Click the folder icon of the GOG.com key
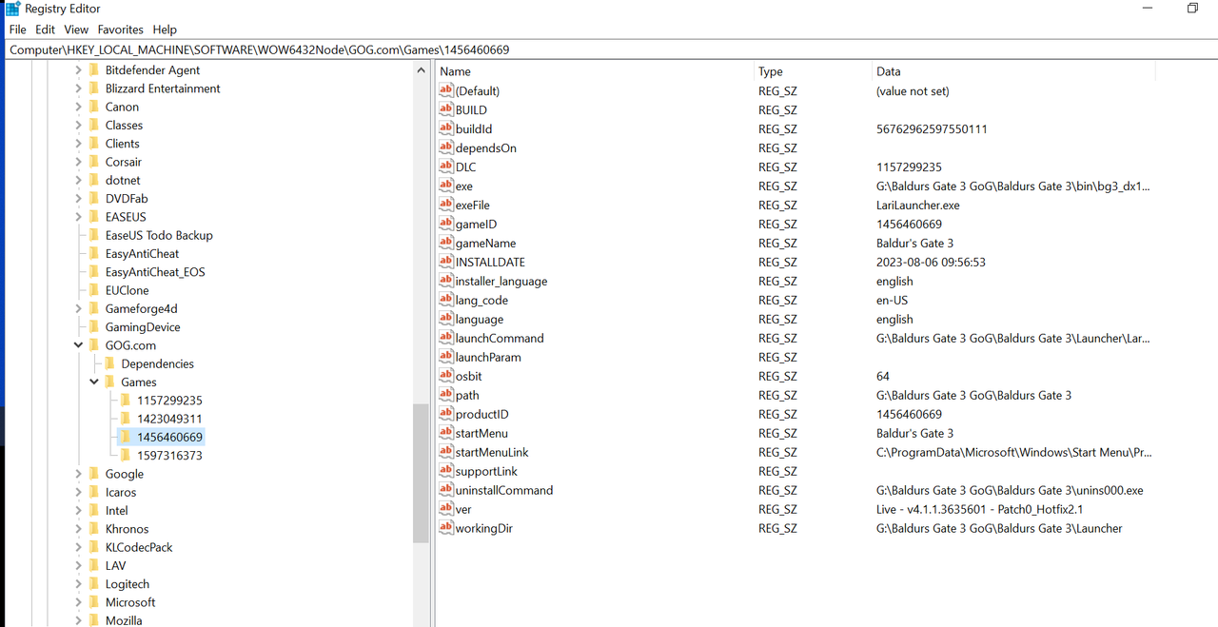1218x627 pixels. 93,345
